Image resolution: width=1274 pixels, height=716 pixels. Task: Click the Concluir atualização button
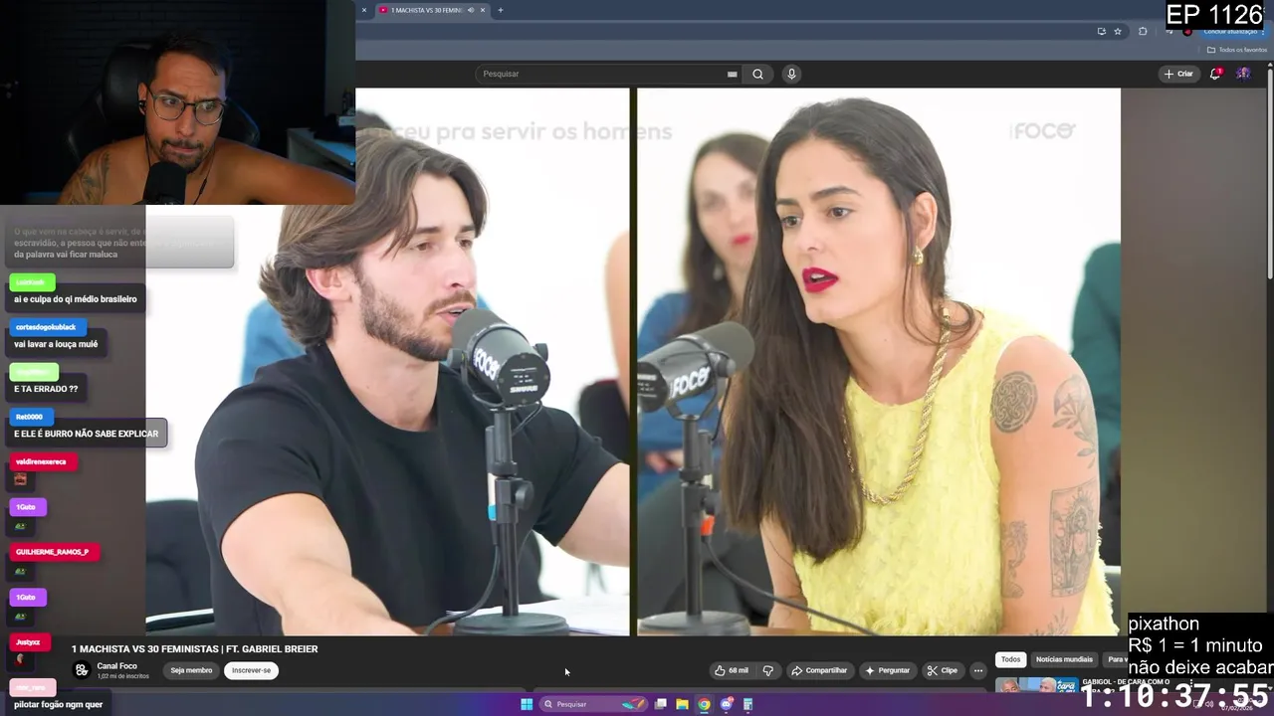point(1233,31)
